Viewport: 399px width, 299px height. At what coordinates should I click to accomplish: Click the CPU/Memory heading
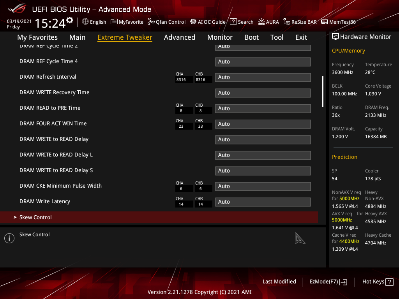click(348, 51)
